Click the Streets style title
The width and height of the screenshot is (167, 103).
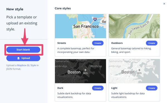pyautogui.click(x=62, y=43)
